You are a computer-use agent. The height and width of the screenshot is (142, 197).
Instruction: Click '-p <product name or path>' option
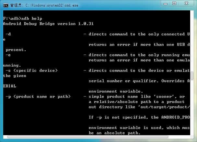click(38, 97)
